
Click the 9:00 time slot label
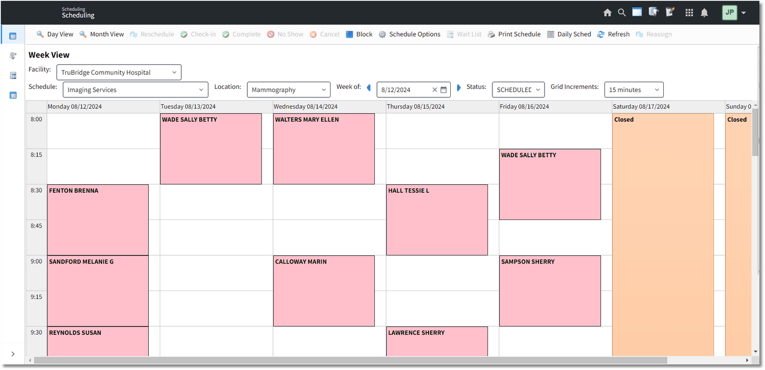(36, 262)
